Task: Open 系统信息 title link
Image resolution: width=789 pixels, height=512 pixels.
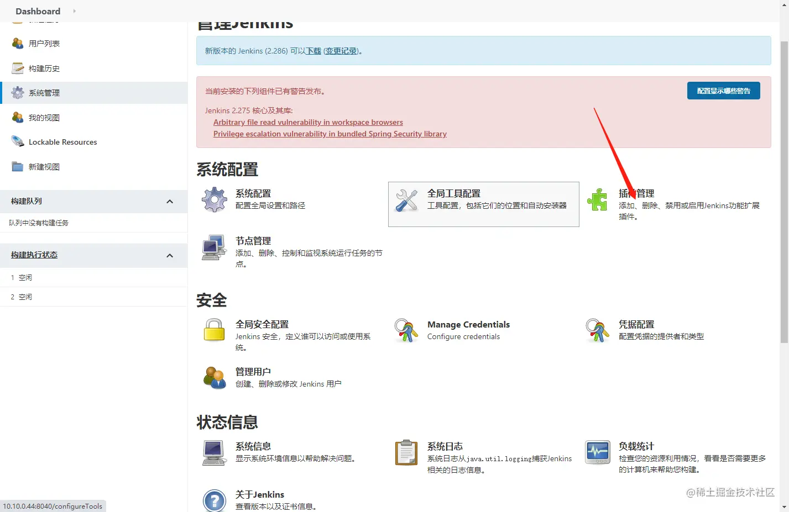Action: [253, 446]
